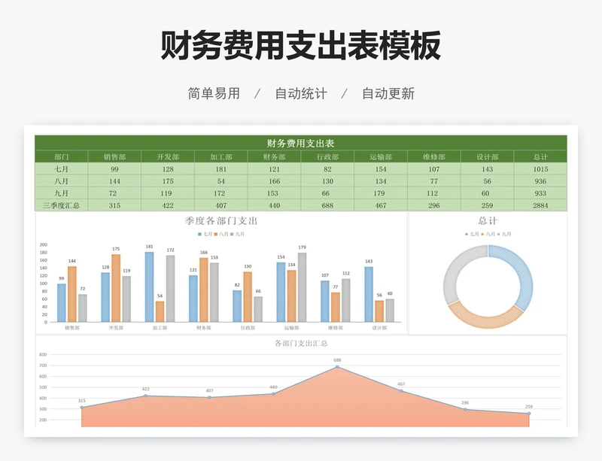Select the 设计部 column header in the table

tap(487, 156)
